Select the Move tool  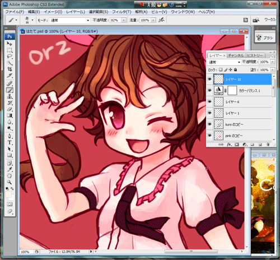click(x=10, y=44)
